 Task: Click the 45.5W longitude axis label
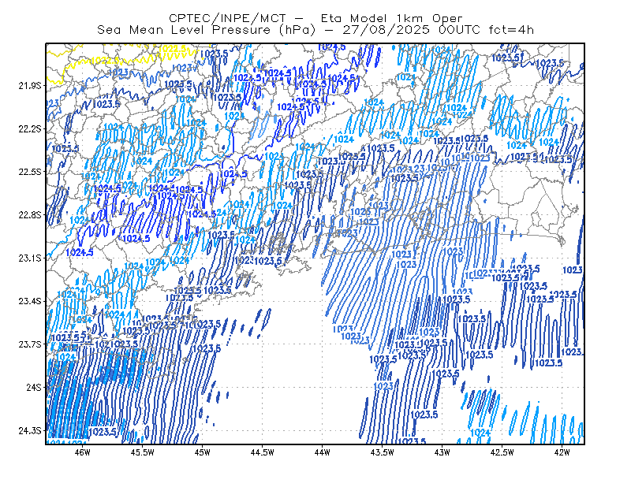point(143,452)
